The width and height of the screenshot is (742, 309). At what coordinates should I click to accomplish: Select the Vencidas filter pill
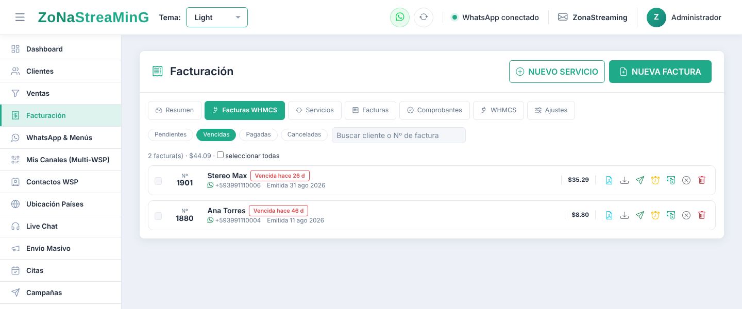coord(216,135)
